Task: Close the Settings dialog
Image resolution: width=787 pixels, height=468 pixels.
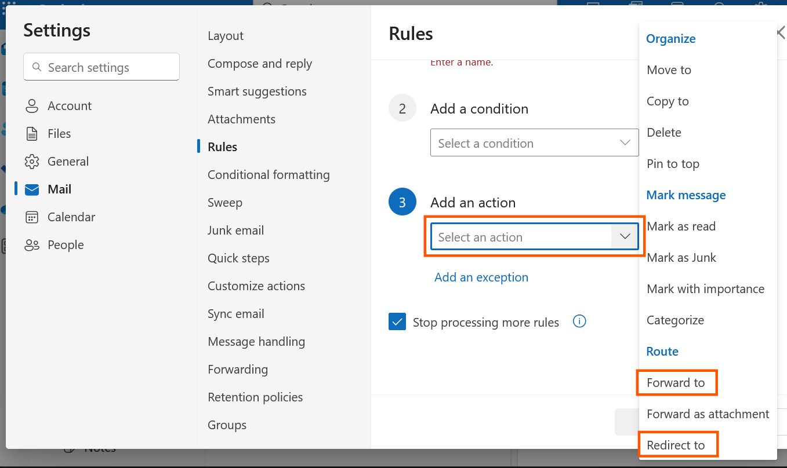Action: (x=781, y=33)
